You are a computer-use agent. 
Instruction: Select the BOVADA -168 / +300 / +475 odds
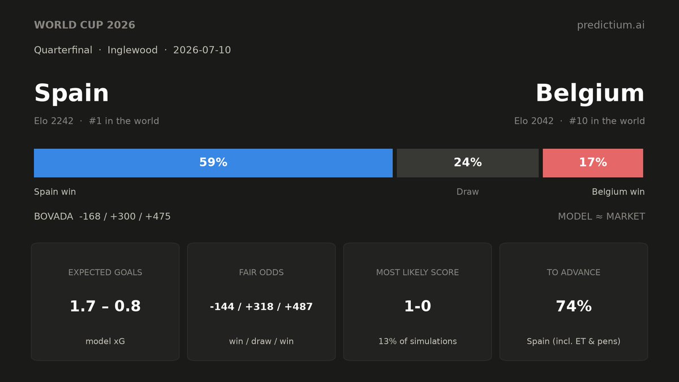tap(102, 217)
